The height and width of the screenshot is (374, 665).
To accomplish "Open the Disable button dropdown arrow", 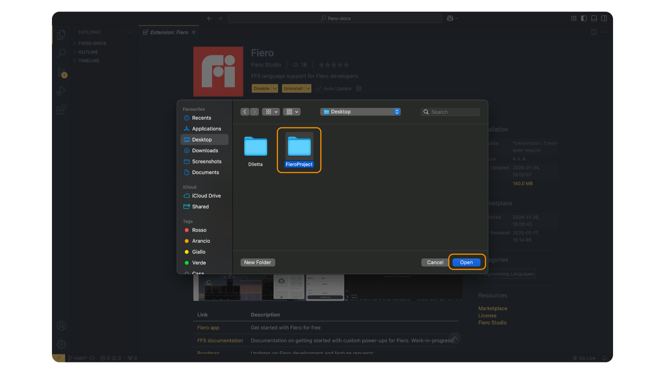I will pos(275,89).
